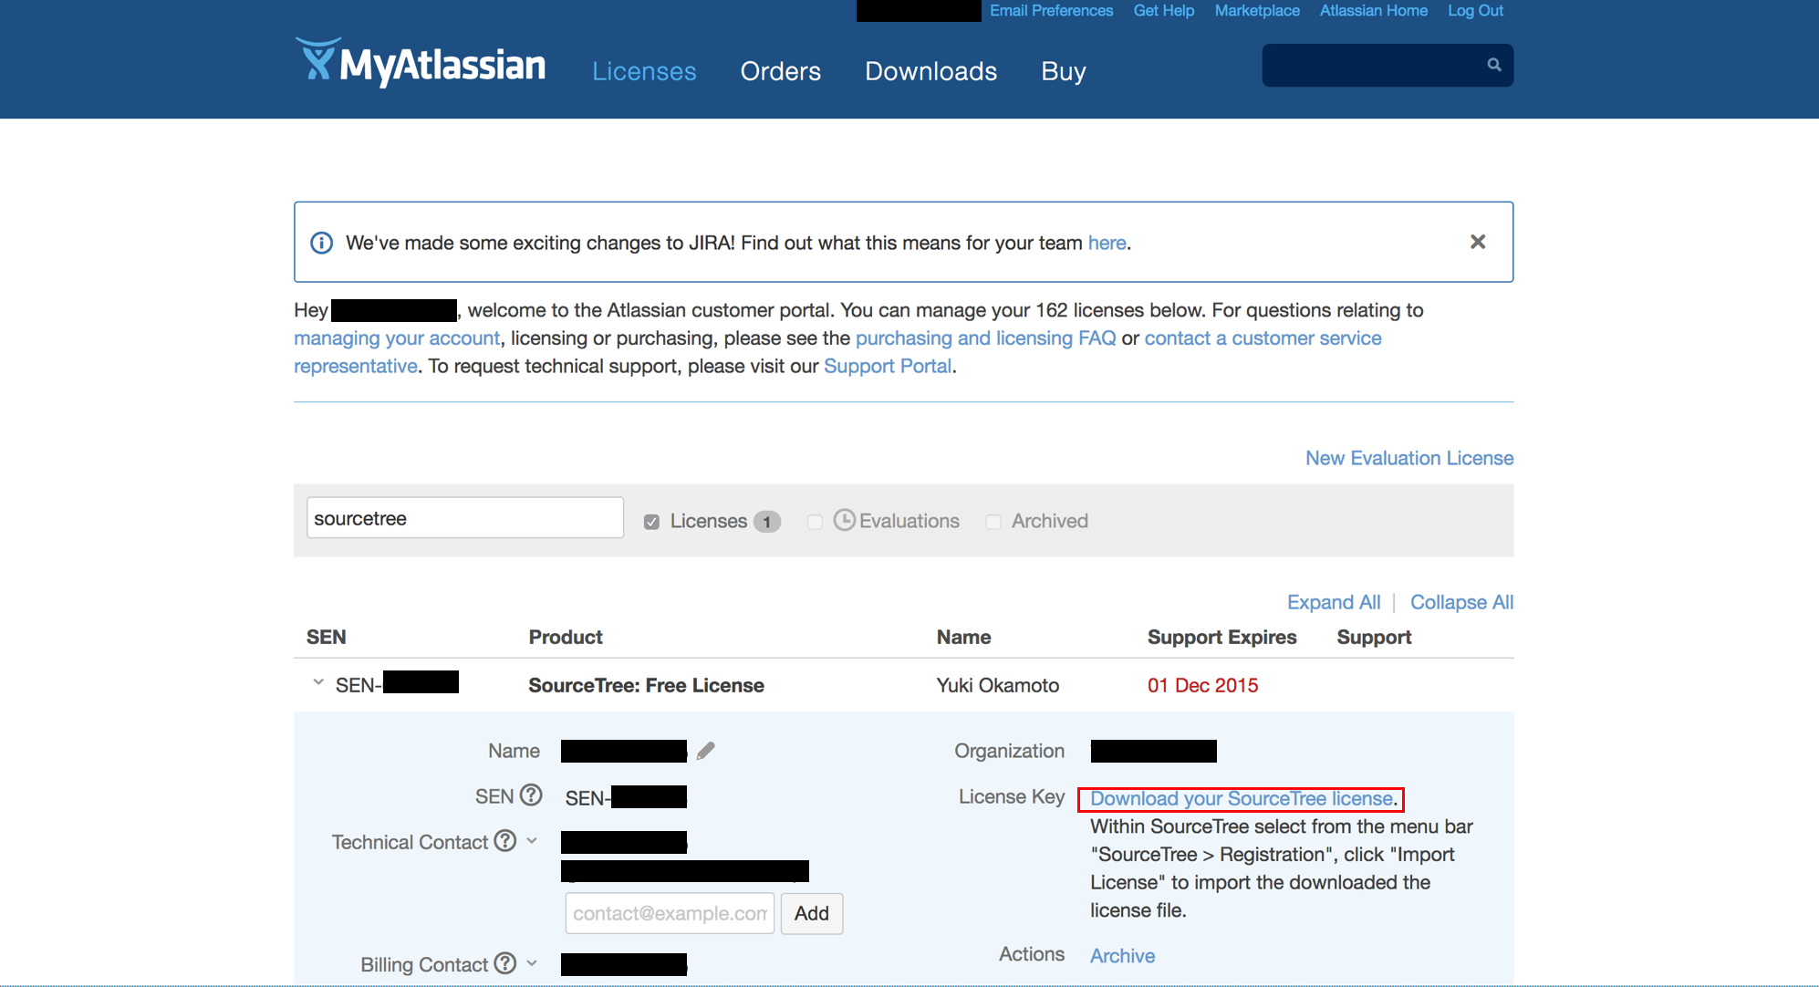This screenshot has width=1819, height=987.
Task: Click the clock icon beside Evaluations
Action: [844, 520]
